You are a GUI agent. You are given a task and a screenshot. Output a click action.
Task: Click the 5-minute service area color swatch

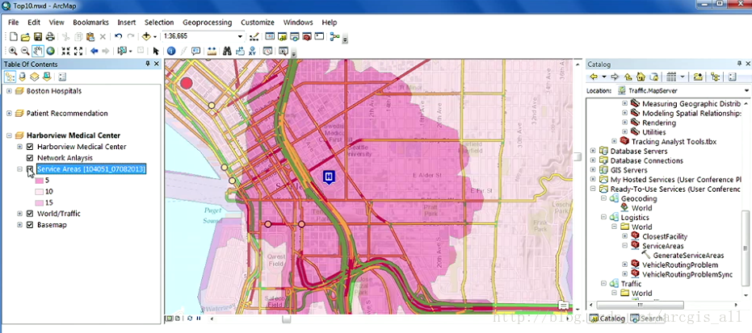[38, 181]
